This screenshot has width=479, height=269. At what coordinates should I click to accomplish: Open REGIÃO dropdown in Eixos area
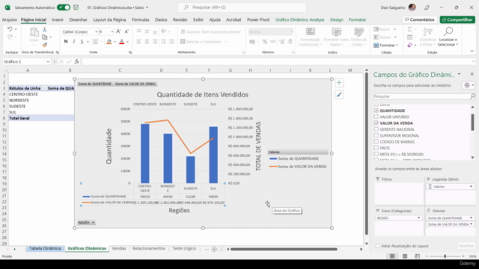tap(418, 218)
